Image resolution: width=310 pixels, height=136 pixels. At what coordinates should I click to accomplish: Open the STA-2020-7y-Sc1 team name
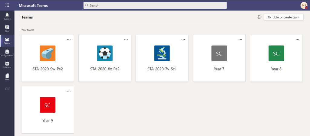click(162, 69)
